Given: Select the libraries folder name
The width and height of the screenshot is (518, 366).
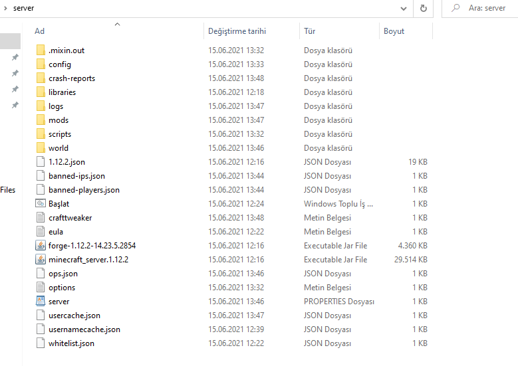Looking at the screenshot, I should pos(62,92).
